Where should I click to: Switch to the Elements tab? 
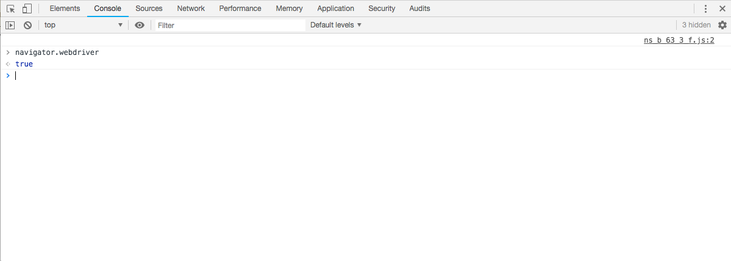65,9
